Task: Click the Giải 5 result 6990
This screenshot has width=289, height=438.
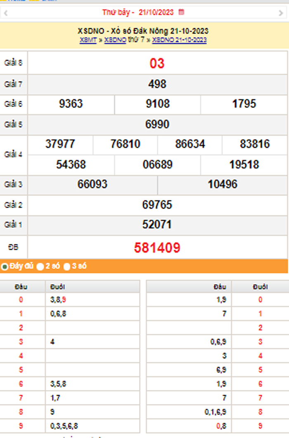Action: point(157,124)
